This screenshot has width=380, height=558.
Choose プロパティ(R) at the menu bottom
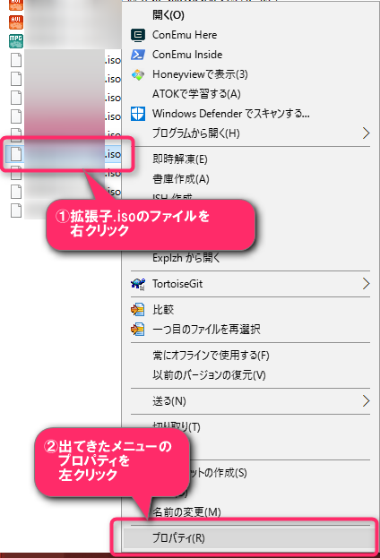pyautogui.click(x=178, y=537)
